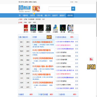The height and width of the screenshot is (97, 97).
Task: Open the red book cover thumbnail
Action: pyautogui.click(x=26, y=28)
